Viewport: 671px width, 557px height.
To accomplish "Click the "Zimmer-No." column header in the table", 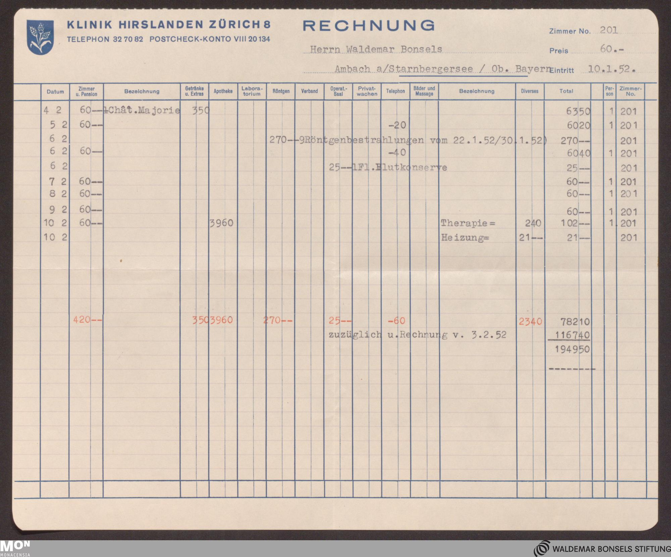I will pos(630,91).
